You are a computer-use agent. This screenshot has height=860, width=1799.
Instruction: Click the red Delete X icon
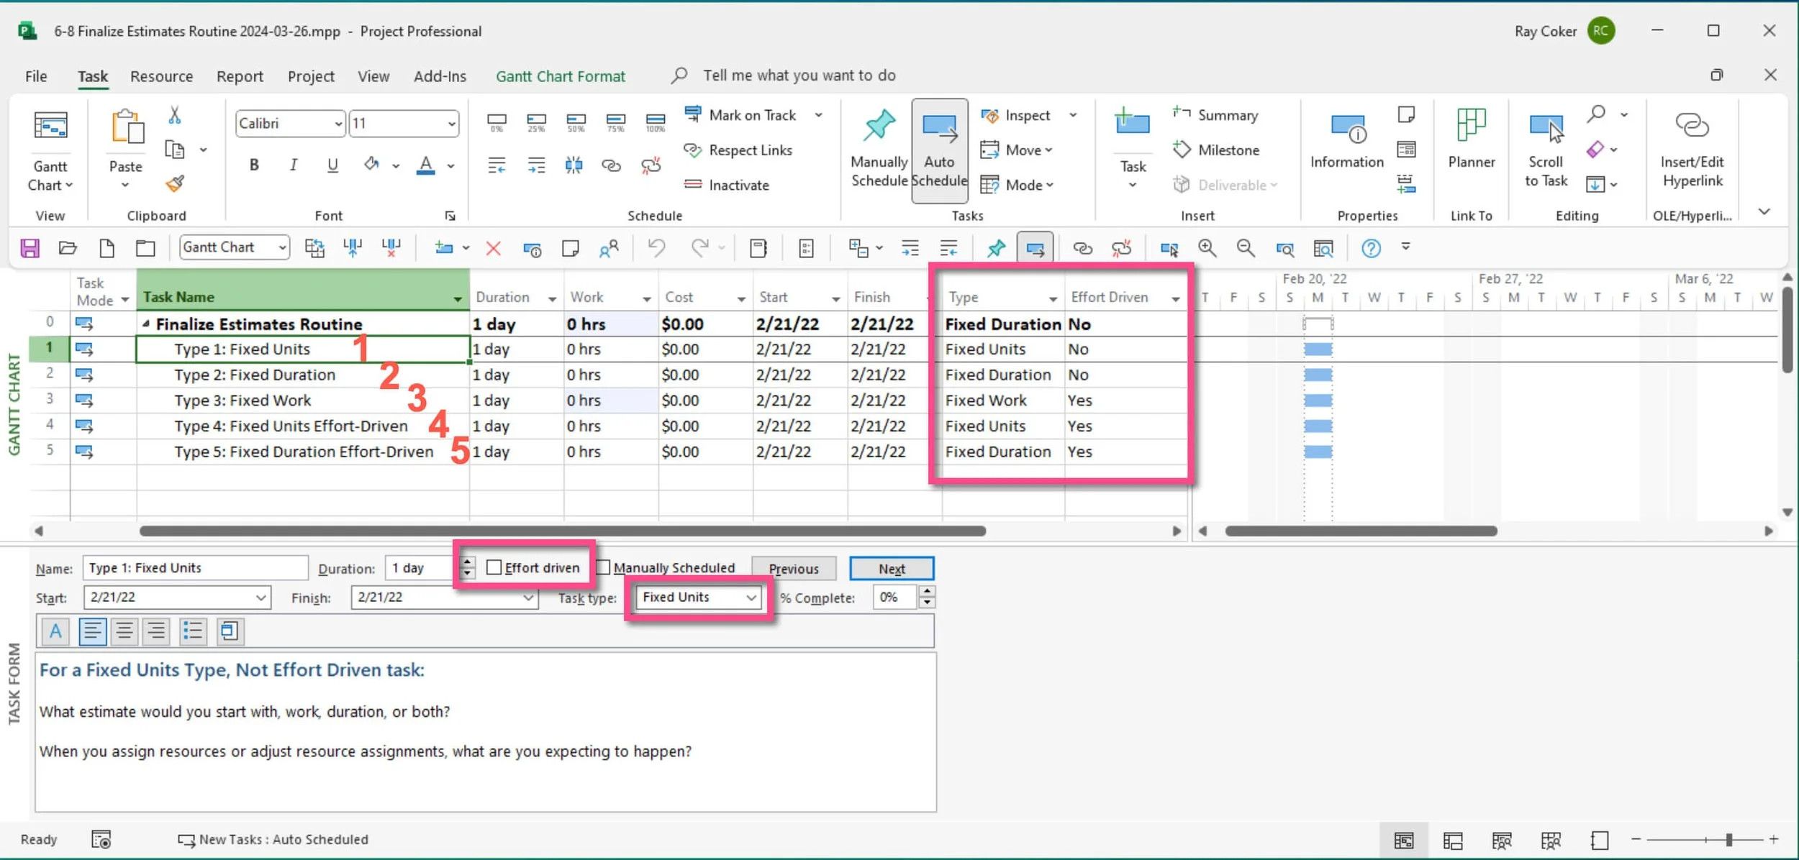point(493,248)
